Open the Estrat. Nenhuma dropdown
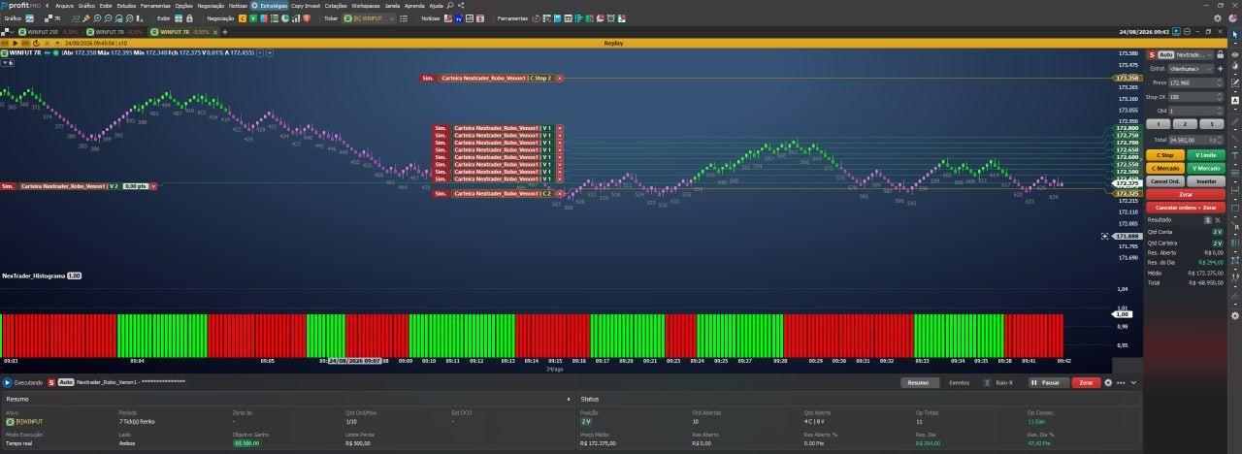 pyautogui.click(x=1190, y=69)
